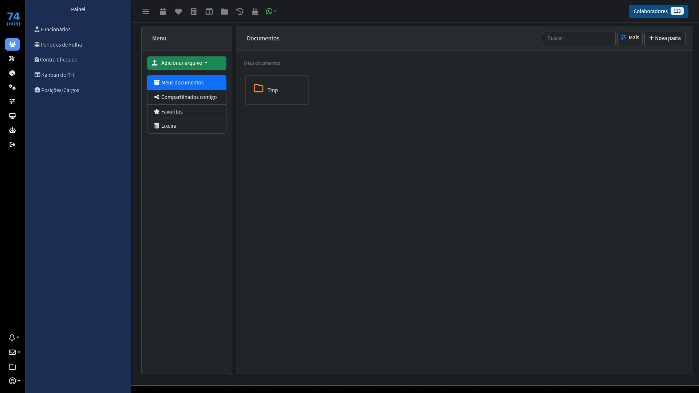The width and height of the screenshot is (699, 393).
Task: Open Kanban de RH in sidebar
Action: 54,75
